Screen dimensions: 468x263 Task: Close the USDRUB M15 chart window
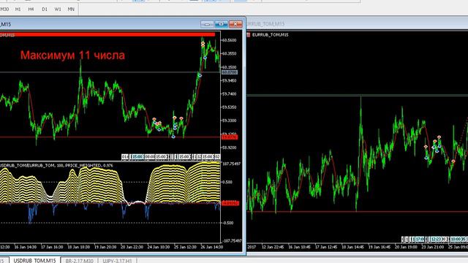(x=235, y=24)
